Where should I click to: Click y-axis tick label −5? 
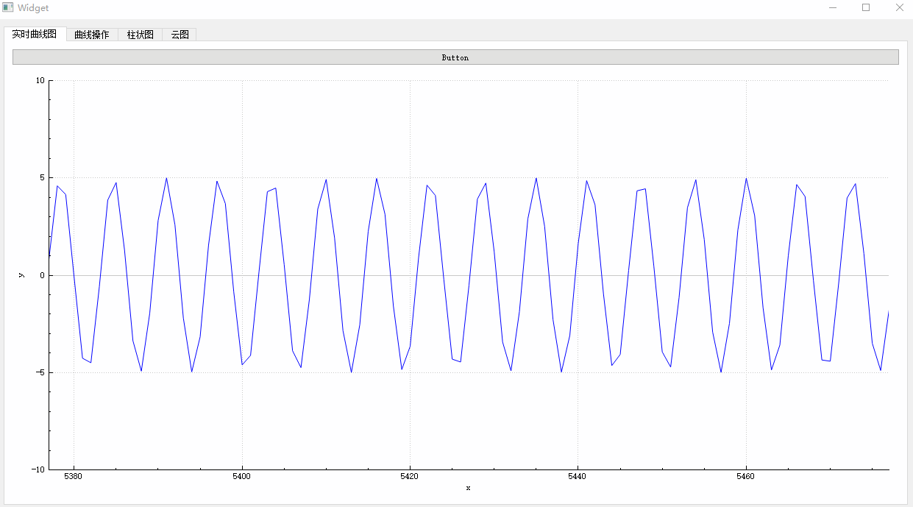[x=40, y=372]
